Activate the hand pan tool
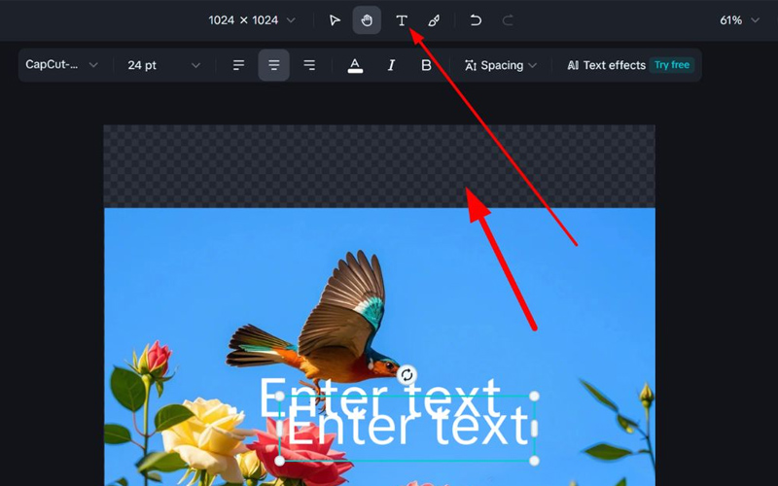 [x=367, y=20]
